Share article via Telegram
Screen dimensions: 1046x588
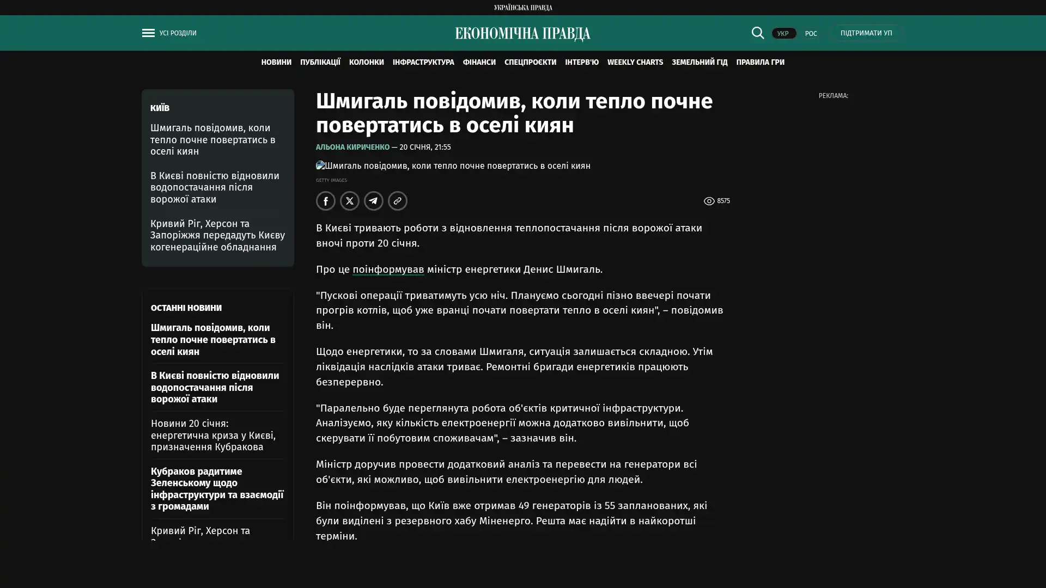point(373,201)
